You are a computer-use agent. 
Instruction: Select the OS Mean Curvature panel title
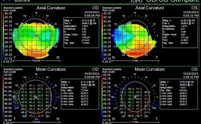(150, 69)
